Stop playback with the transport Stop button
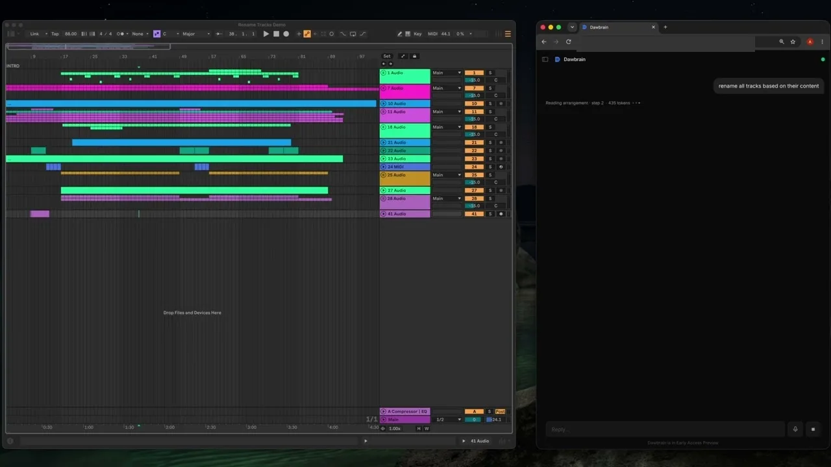This screenshot has height=467, width=831. point(276,34)
